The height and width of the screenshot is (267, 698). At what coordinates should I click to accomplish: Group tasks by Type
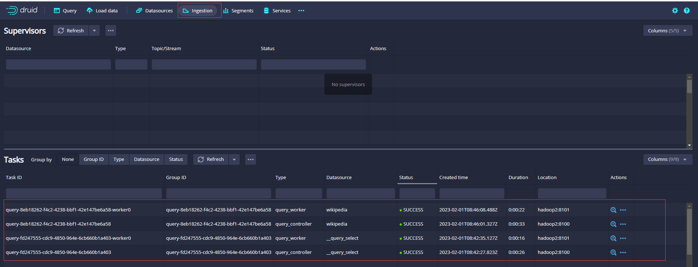coord(119,159)
